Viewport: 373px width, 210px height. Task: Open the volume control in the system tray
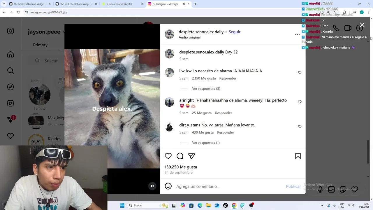pos(353,205)
